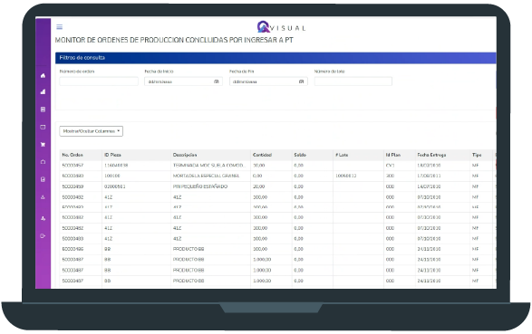Sort by the # Lote column header
The height and width of the screenshot is (334, 532).
[x=342, y=155]
